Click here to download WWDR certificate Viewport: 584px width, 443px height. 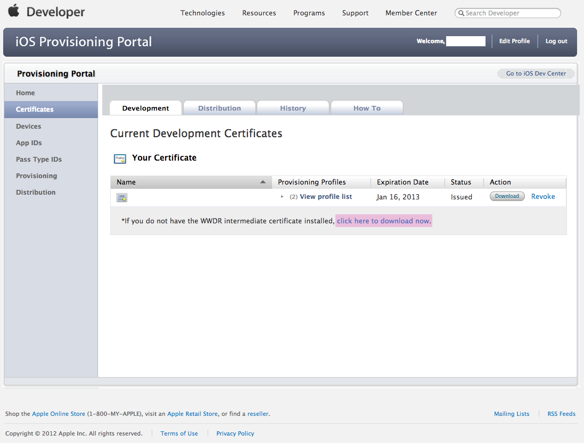tap(384, 221)
